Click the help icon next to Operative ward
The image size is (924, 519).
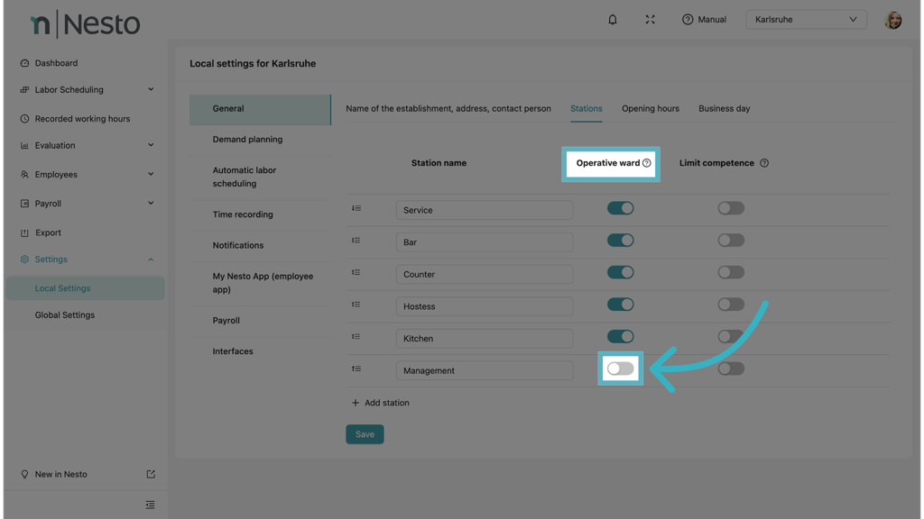tap(647, 163)
